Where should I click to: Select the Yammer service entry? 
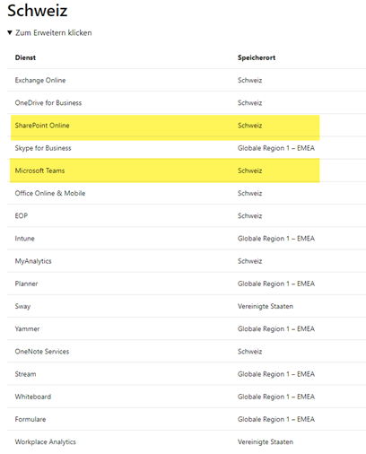click(x=27, y=329)
